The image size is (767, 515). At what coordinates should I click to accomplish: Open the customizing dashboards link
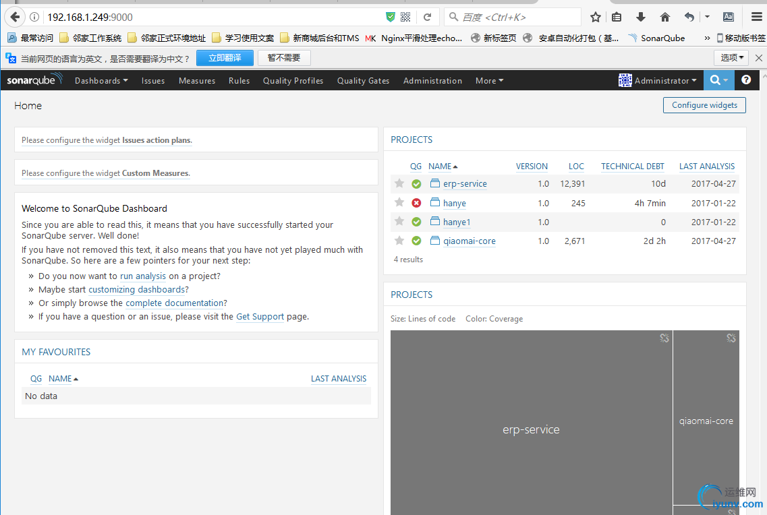pos(137,290)
